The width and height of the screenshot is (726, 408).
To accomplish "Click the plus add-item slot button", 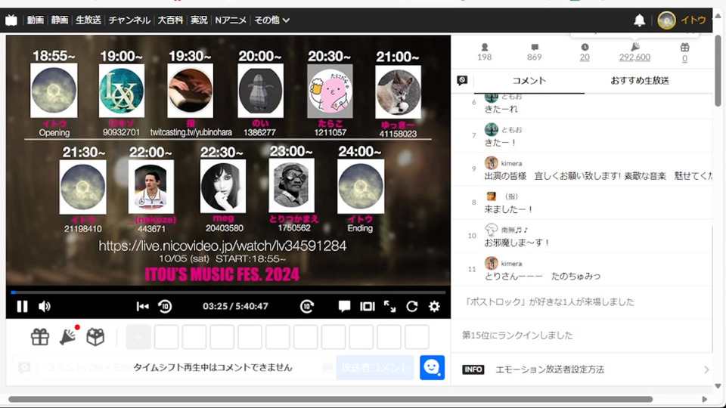I will (138, 337).
